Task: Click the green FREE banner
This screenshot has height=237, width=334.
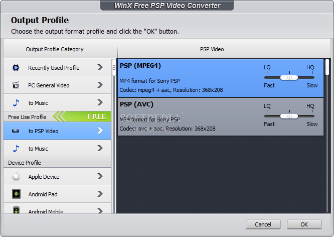Action: (x=82, y=116)
